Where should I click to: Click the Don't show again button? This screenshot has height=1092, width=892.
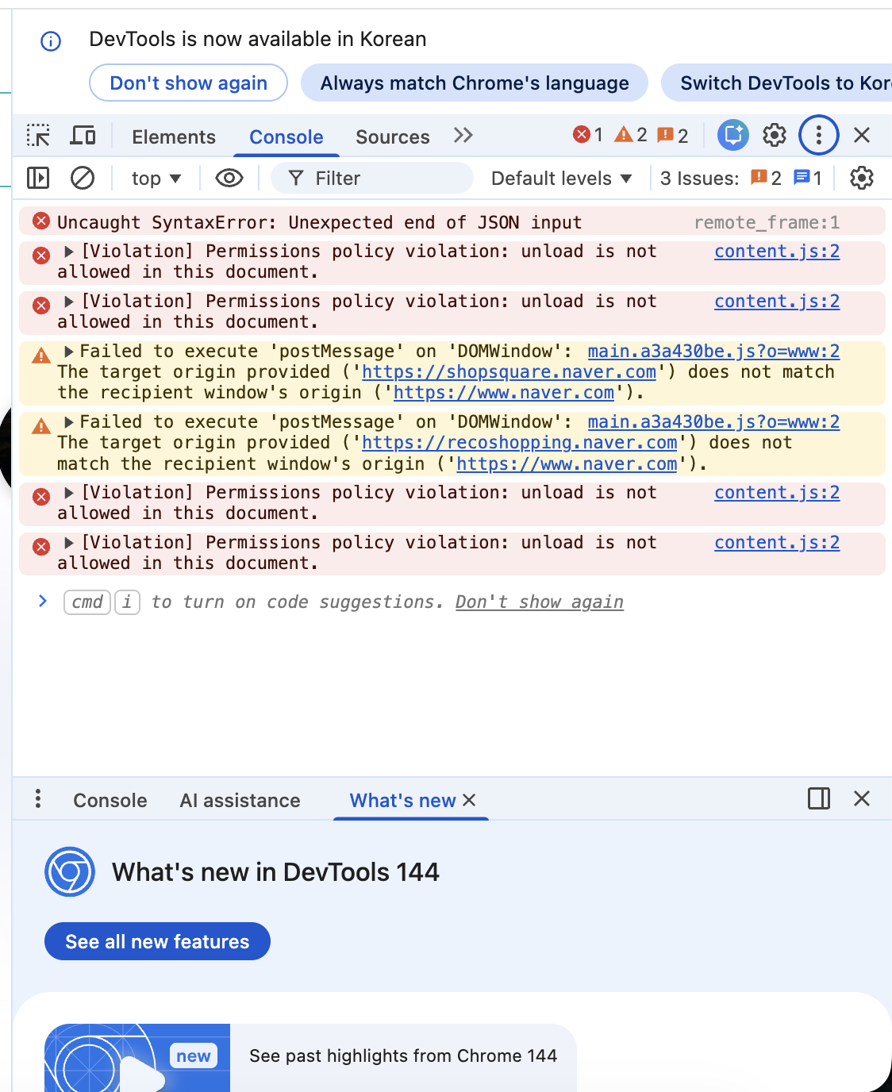[188, 83]
